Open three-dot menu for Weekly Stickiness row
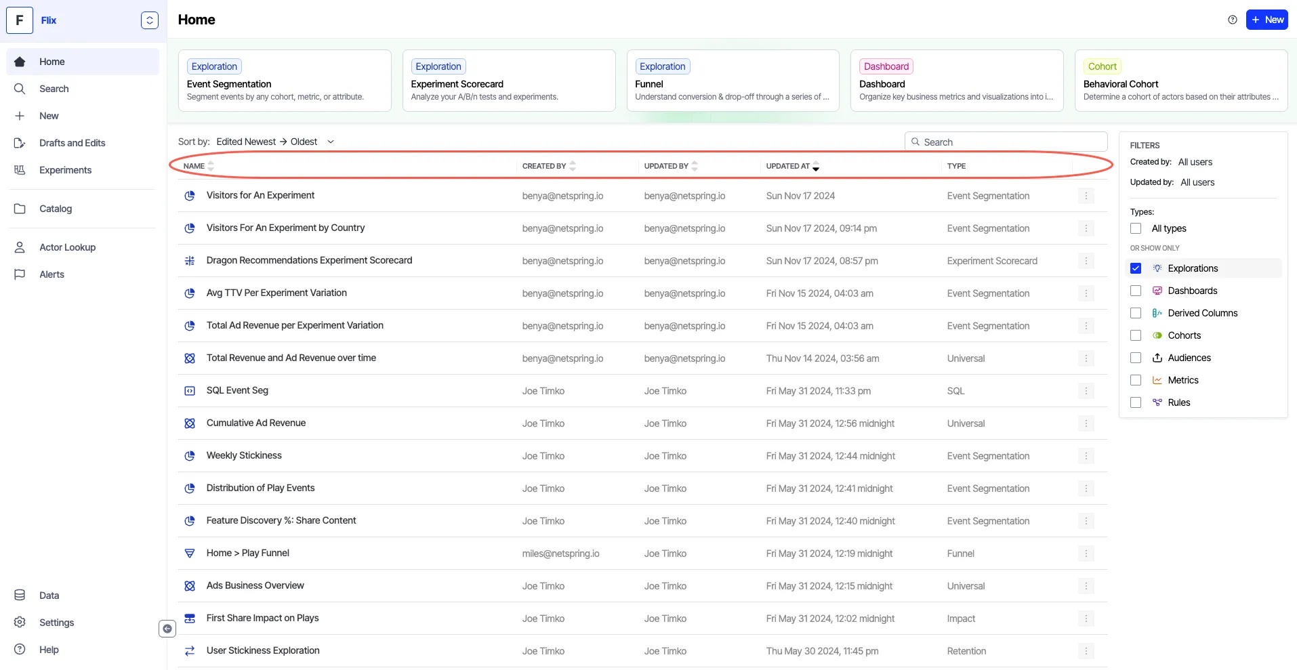 1086,456
